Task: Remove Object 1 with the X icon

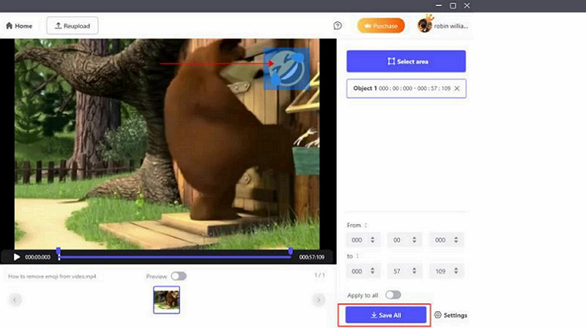Action: [x=457, y=89]
